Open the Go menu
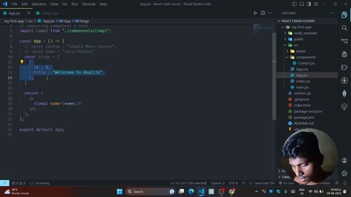Image resolution: width=351 pixels, height=197 pixels. [65, 4]
